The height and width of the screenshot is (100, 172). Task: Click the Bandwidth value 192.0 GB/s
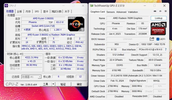(155, 70)
